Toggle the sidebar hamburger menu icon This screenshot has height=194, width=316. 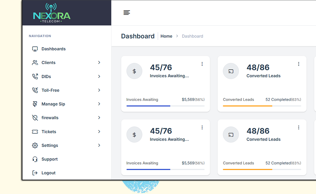(127, 13)
